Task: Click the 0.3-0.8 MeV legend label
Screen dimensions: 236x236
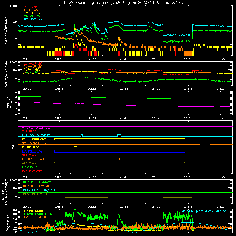Action: [34, 66]
